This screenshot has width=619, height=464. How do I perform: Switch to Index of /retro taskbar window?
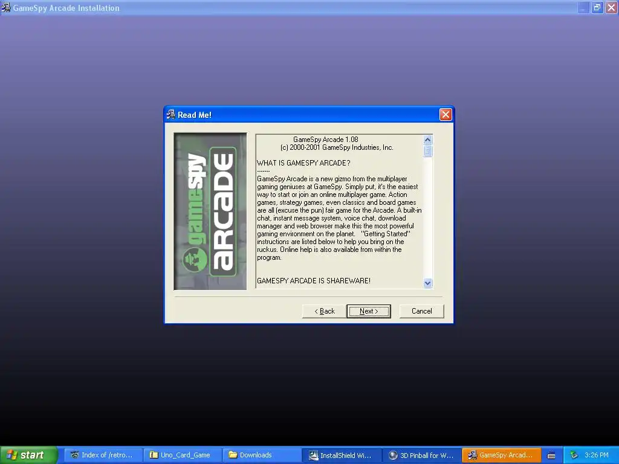coord(103,455)
